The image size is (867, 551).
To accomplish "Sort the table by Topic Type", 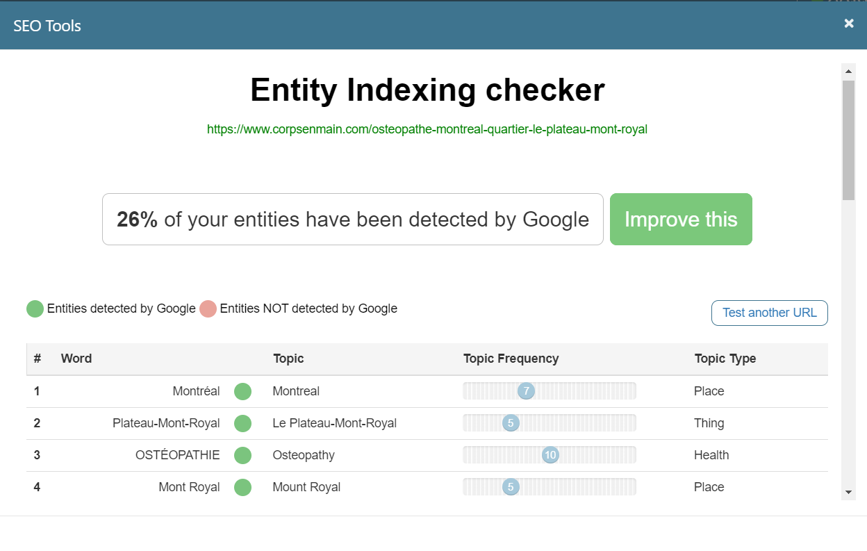I will (725, 359).
